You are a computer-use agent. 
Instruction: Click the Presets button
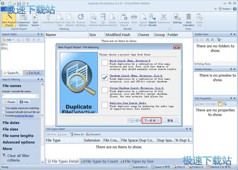pyautogui.click(x=10, y=102)
